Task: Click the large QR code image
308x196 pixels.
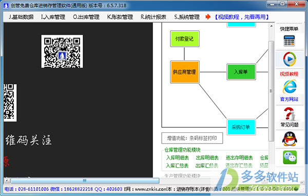Action: pyautogui.click(x=62, y=51)
